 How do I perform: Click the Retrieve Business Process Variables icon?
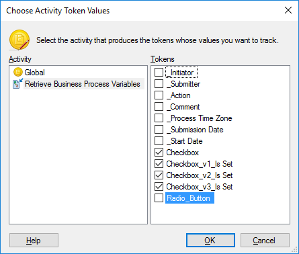17,84
